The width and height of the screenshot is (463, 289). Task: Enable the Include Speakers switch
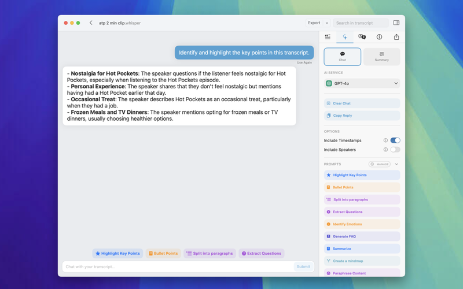pyautogui.click(x=395, y=150)
